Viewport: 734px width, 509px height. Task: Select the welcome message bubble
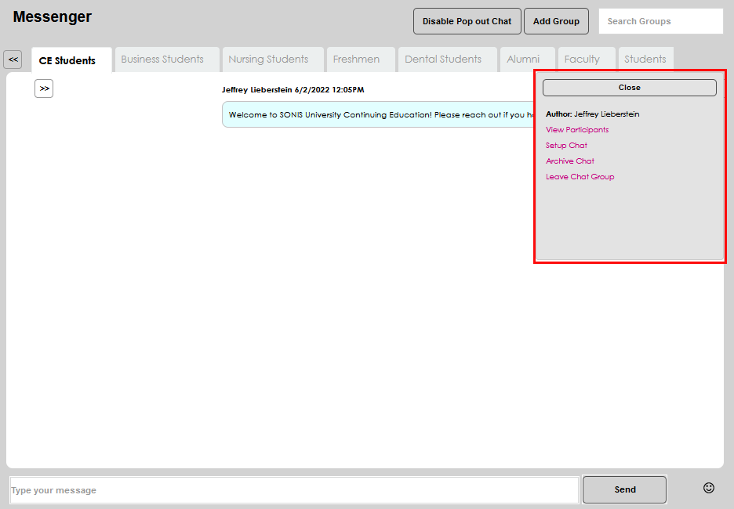(378, 114)
